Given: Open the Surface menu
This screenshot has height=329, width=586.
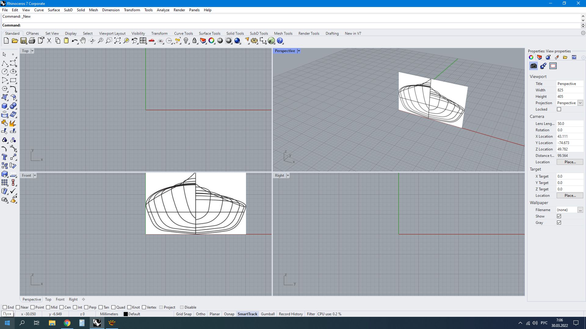Looking at the screenshot, I should [54, 10].
